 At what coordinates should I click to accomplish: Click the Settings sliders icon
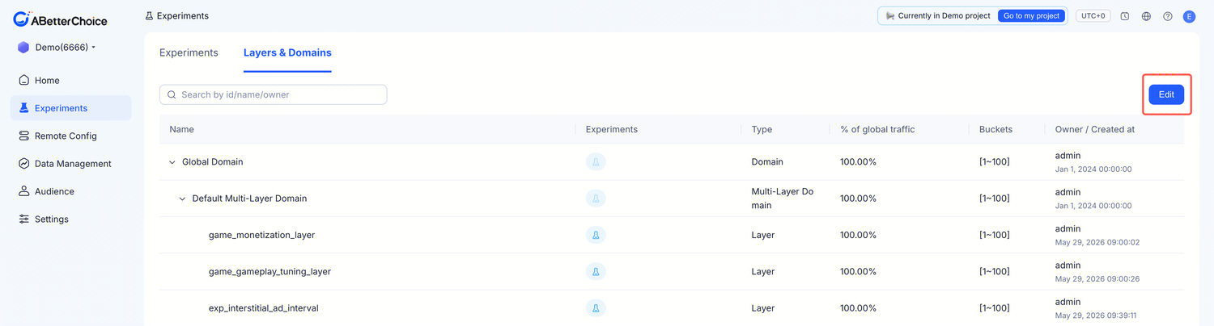(x=24, y=219)
